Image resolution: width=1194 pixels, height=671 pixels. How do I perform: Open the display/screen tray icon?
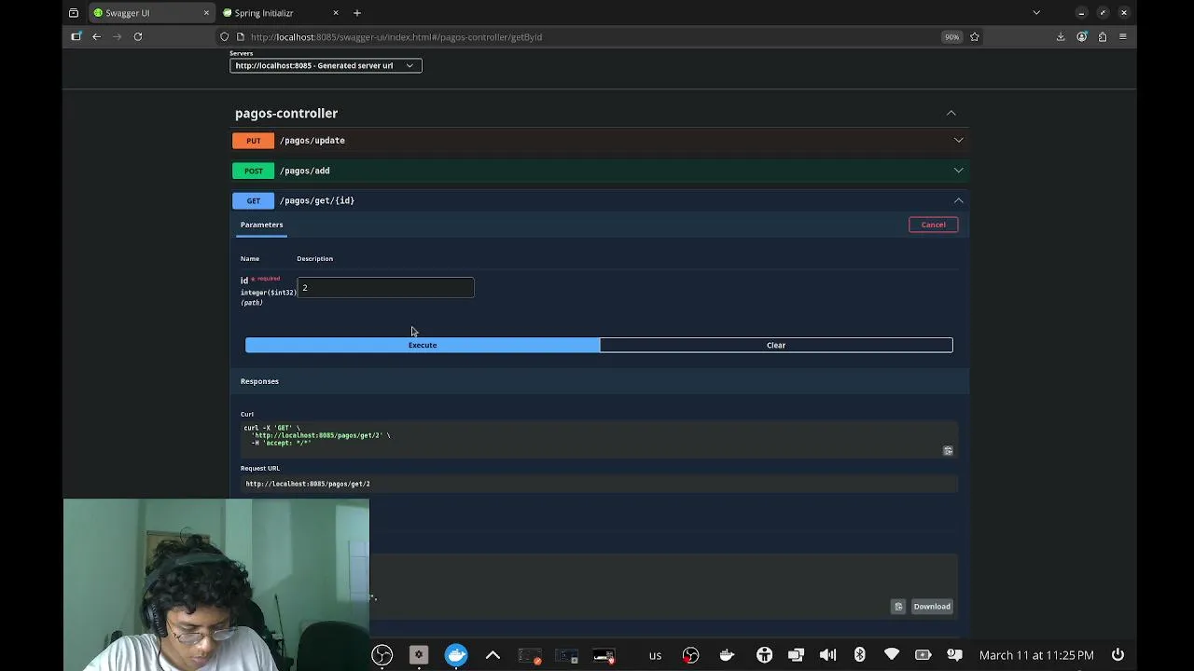click(x=796, y=655)
